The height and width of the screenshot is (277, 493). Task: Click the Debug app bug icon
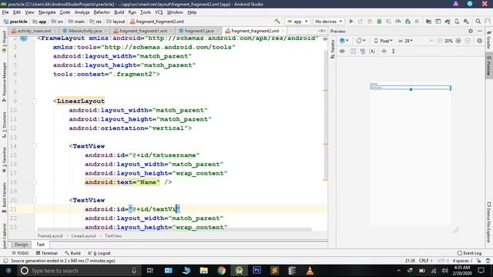coord(379,22)
